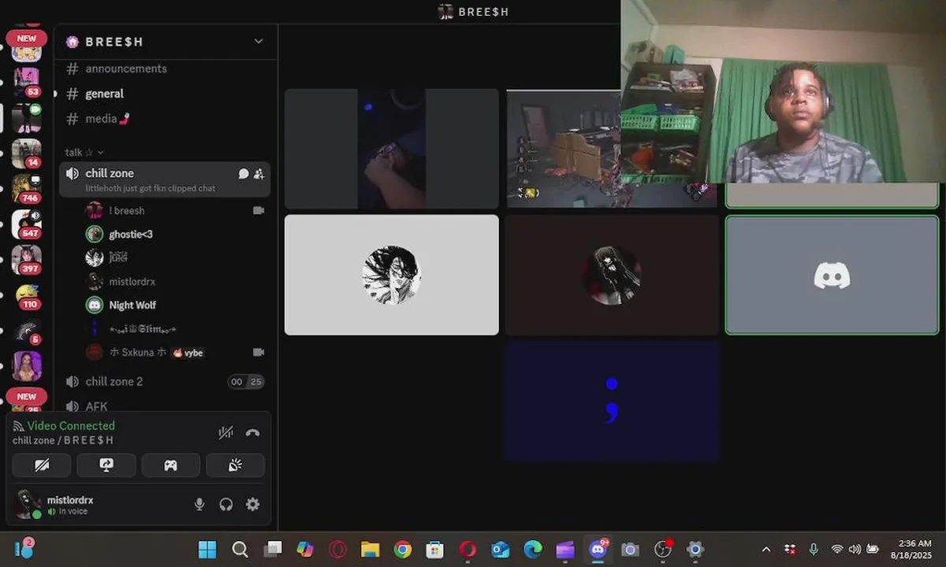Open the Windows Start menu

[207, 550]
